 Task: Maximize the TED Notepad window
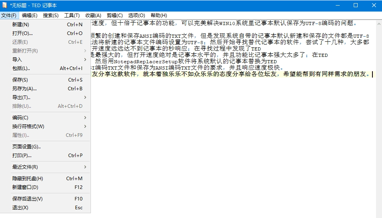(x=356, y=5)
